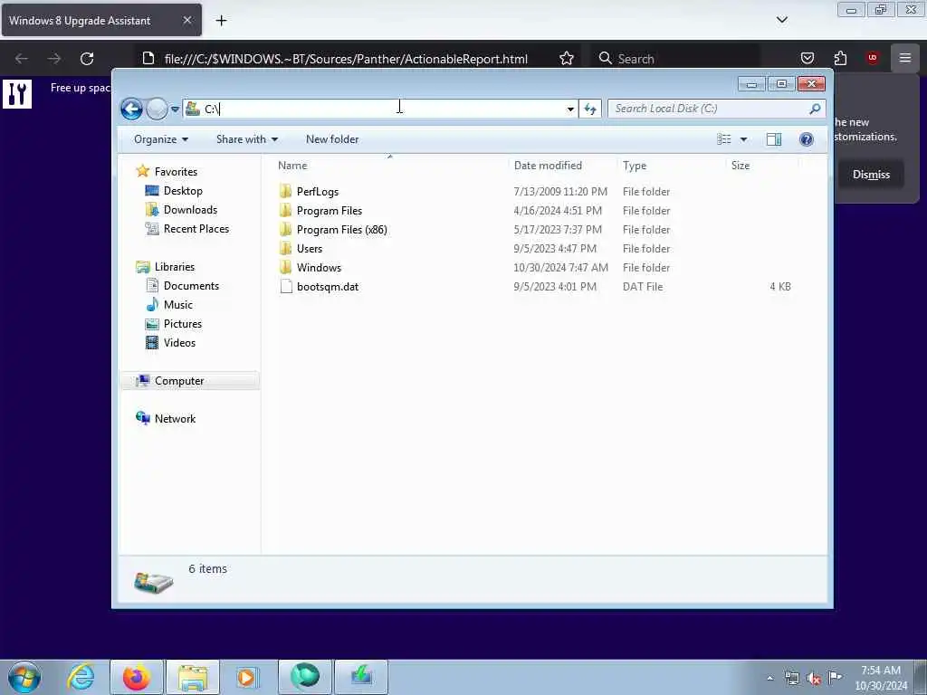Open the Documents library
Viewport: 927px width, 695px height.
191,285
